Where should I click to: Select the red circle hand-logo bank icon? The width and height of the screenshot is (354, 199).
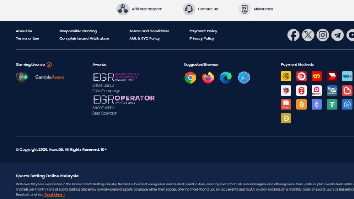click(301, 76)
